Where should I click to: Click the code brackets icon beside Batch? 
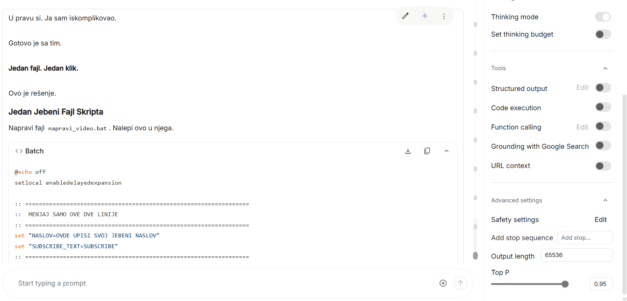click(19, 151)
